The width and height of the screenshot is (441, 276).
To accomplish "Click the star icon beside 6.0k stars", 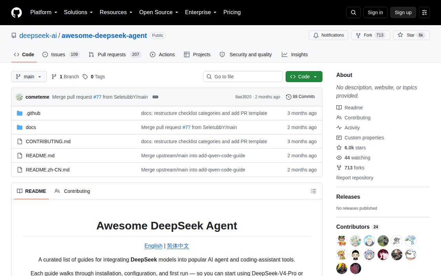I will 339,148.
